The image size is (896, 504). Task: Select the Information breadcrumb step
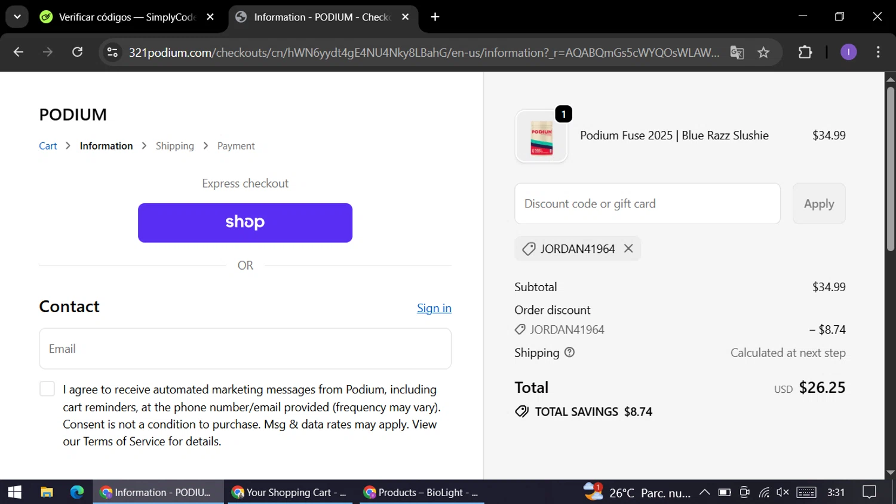point(106,146)
